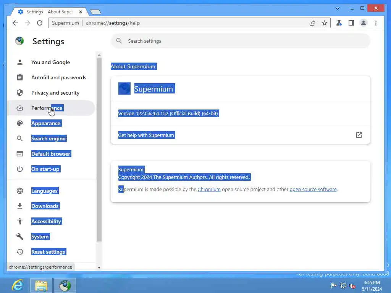Open a new tab with the tab button
Screen dimensions: 391x293
click(95, 12)
